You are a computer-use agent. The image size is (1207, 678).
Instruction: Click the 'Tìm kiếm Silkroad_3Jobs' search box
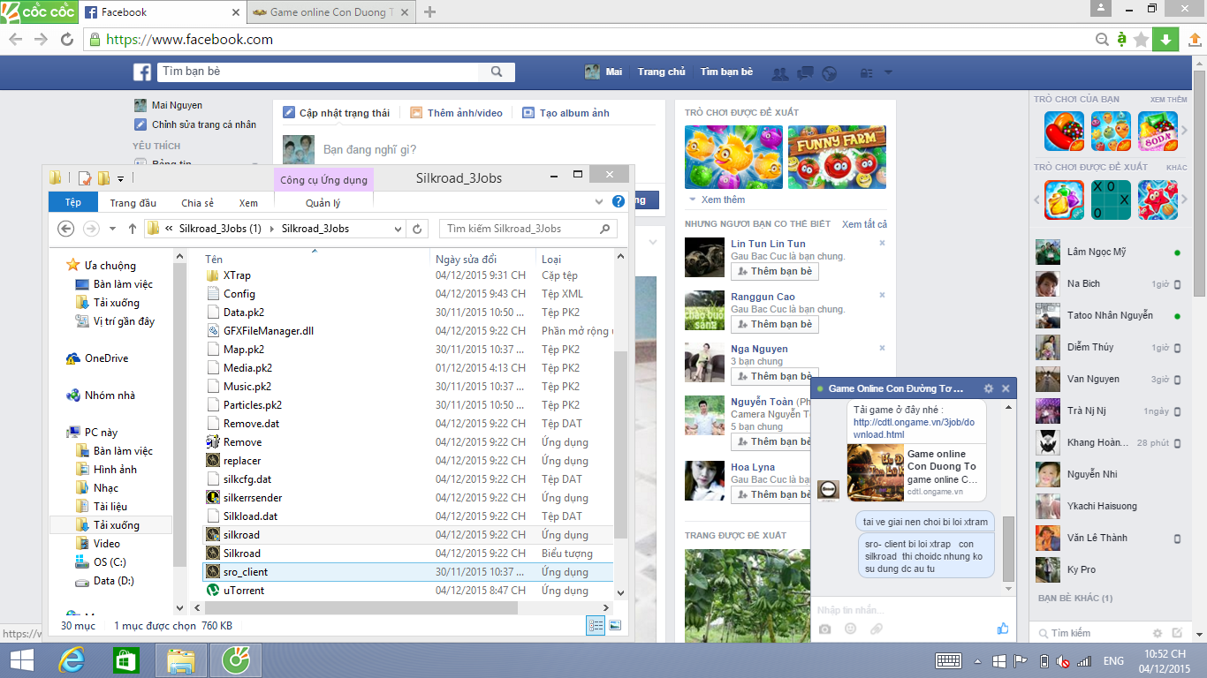pyautogui.click(x=528, y=229)
